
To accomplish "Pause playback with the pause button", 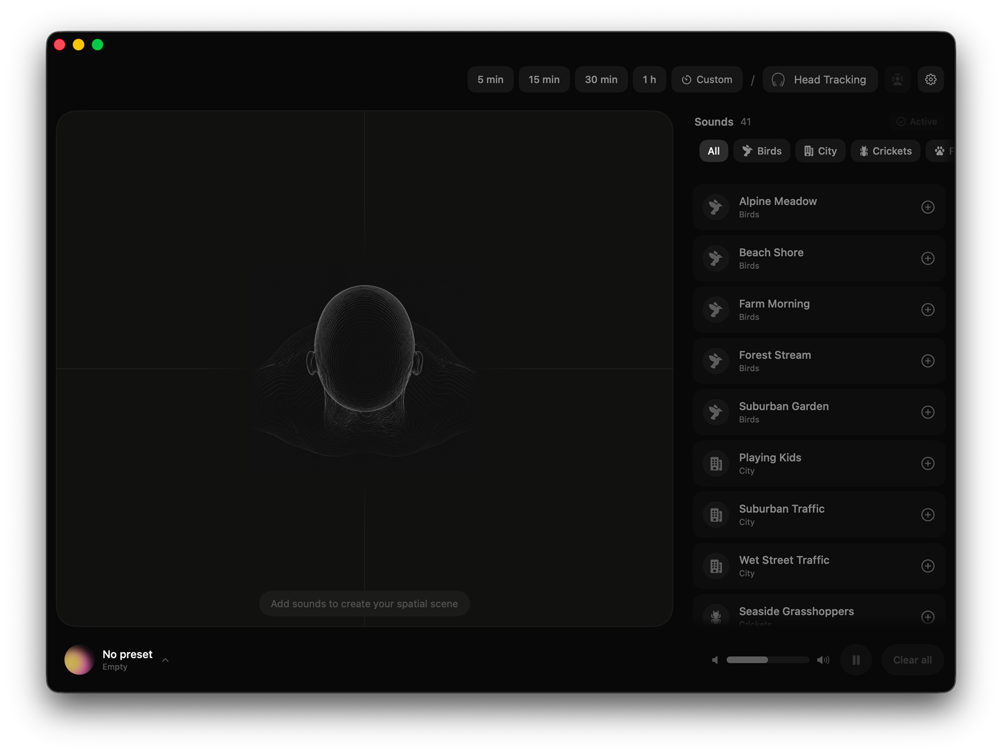I will click(856, 660).
